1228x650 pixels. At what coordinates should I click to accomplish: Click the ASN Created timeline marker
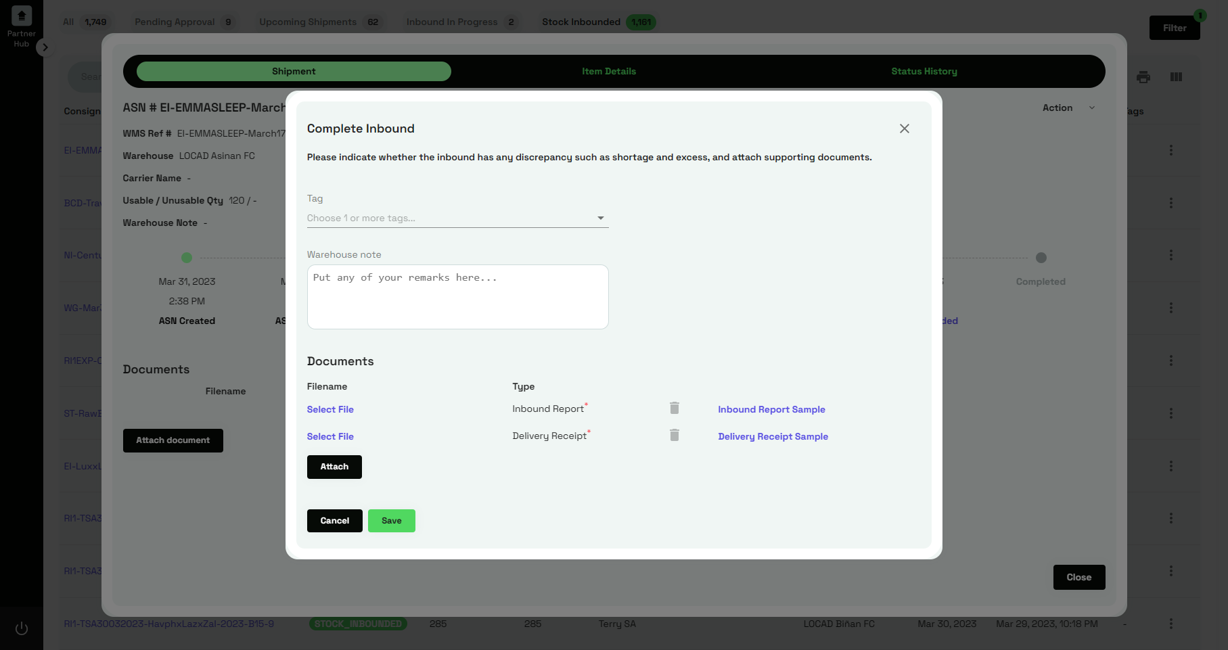[x=187, y=258]
